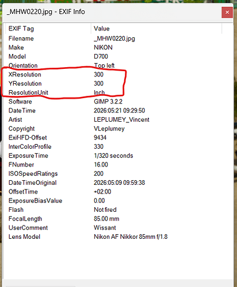The height and width of the screenshot is (287, 237).
Task: Close the EXIF Info dialog
Action: (227, 13)
